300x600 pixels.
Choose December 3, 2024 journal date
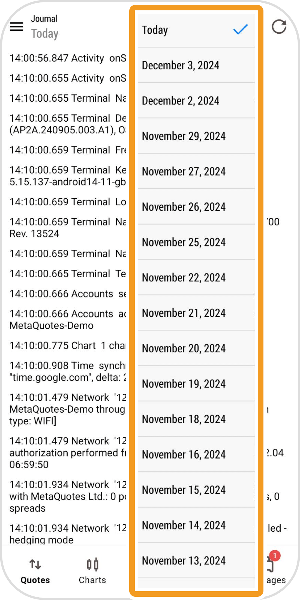tap(181, 66)
